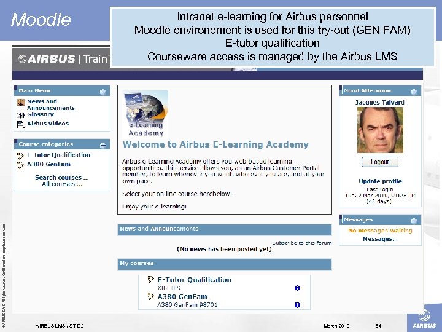Click the 'My courses' section header
Image resolution: width=442 pixels, height=332 pixels.
(225, 264)
